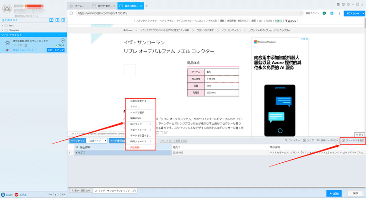Close the bottom イヴ・サンローラン page tab
This screenshot has width=366, height=198.
pyautogui.click(x=135, y=191)
